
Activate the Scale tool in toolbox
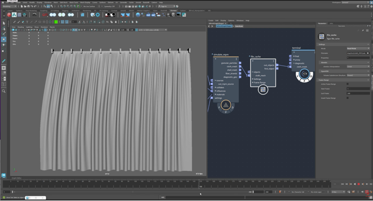tap(4, 50)
